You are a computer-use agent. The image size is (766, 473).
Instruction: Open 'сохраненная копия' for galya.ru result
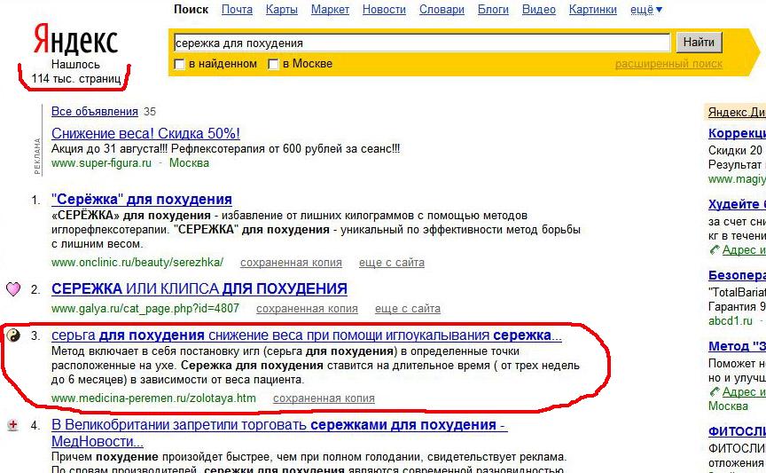coord(307,309)
